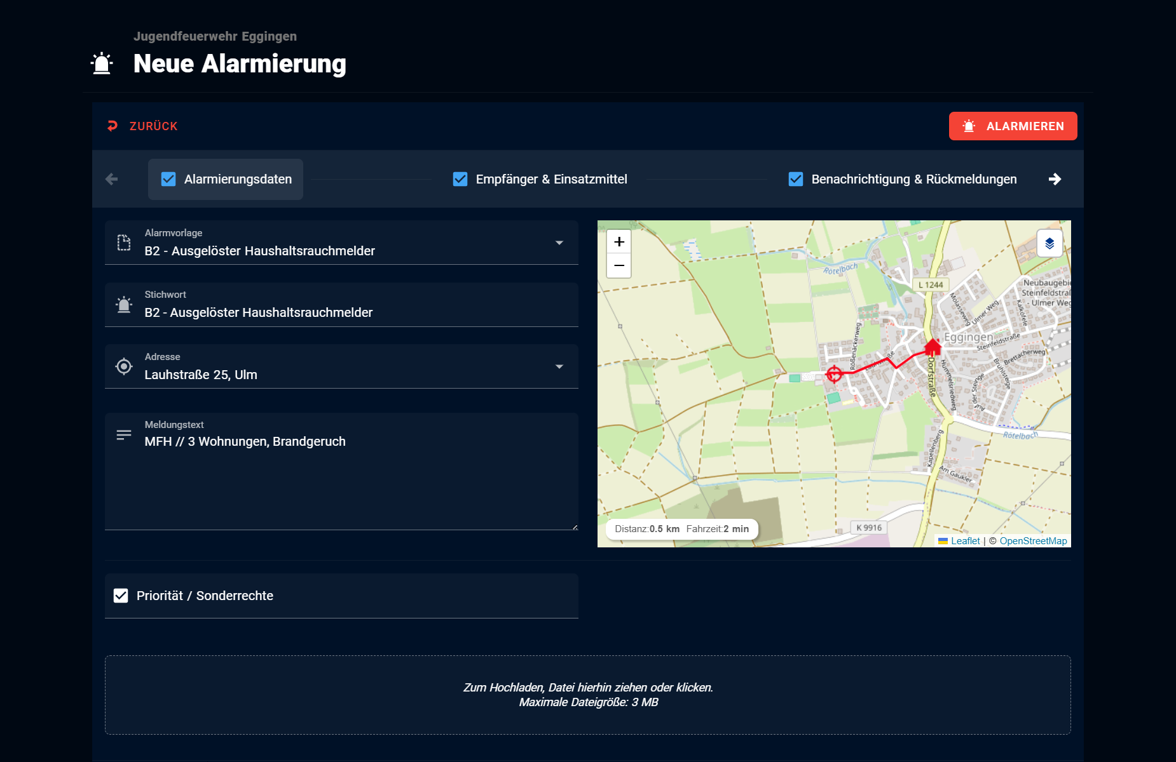The image size is (1176, 762).
Task: Click the Benachrichtigung & Rückmeldungen step checkbox
Action: [796, 179]
